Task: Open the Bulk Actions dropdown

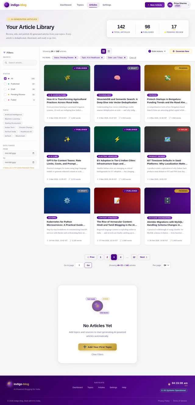Action: point(157,51)
